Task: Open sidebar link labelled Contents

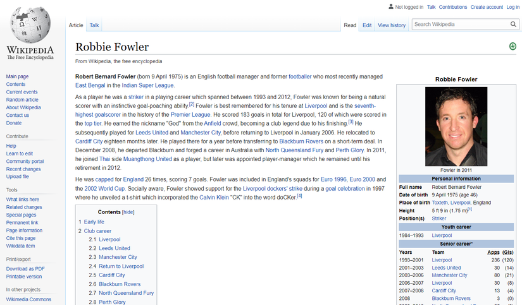Action: pos(16,84)
